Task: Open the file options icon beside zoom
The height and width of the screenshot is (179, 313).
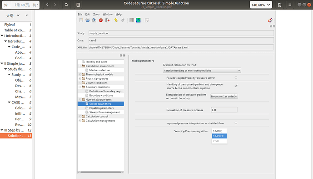Action: click(x=280, y=5)
